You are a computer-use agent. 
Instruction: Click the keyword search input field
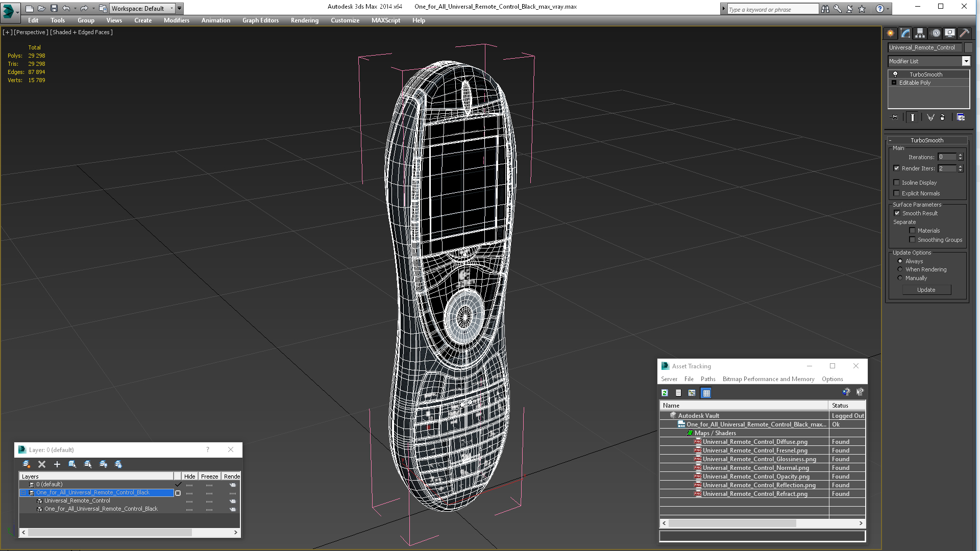point(772,9)
